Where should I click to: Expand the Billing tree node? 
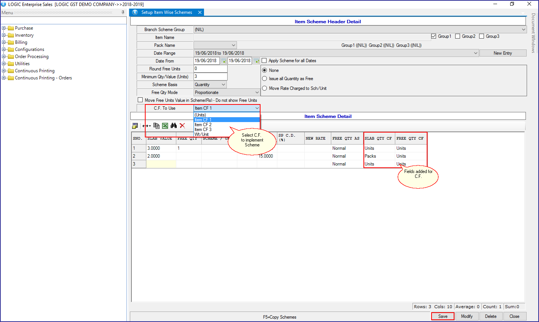[4, 42]
